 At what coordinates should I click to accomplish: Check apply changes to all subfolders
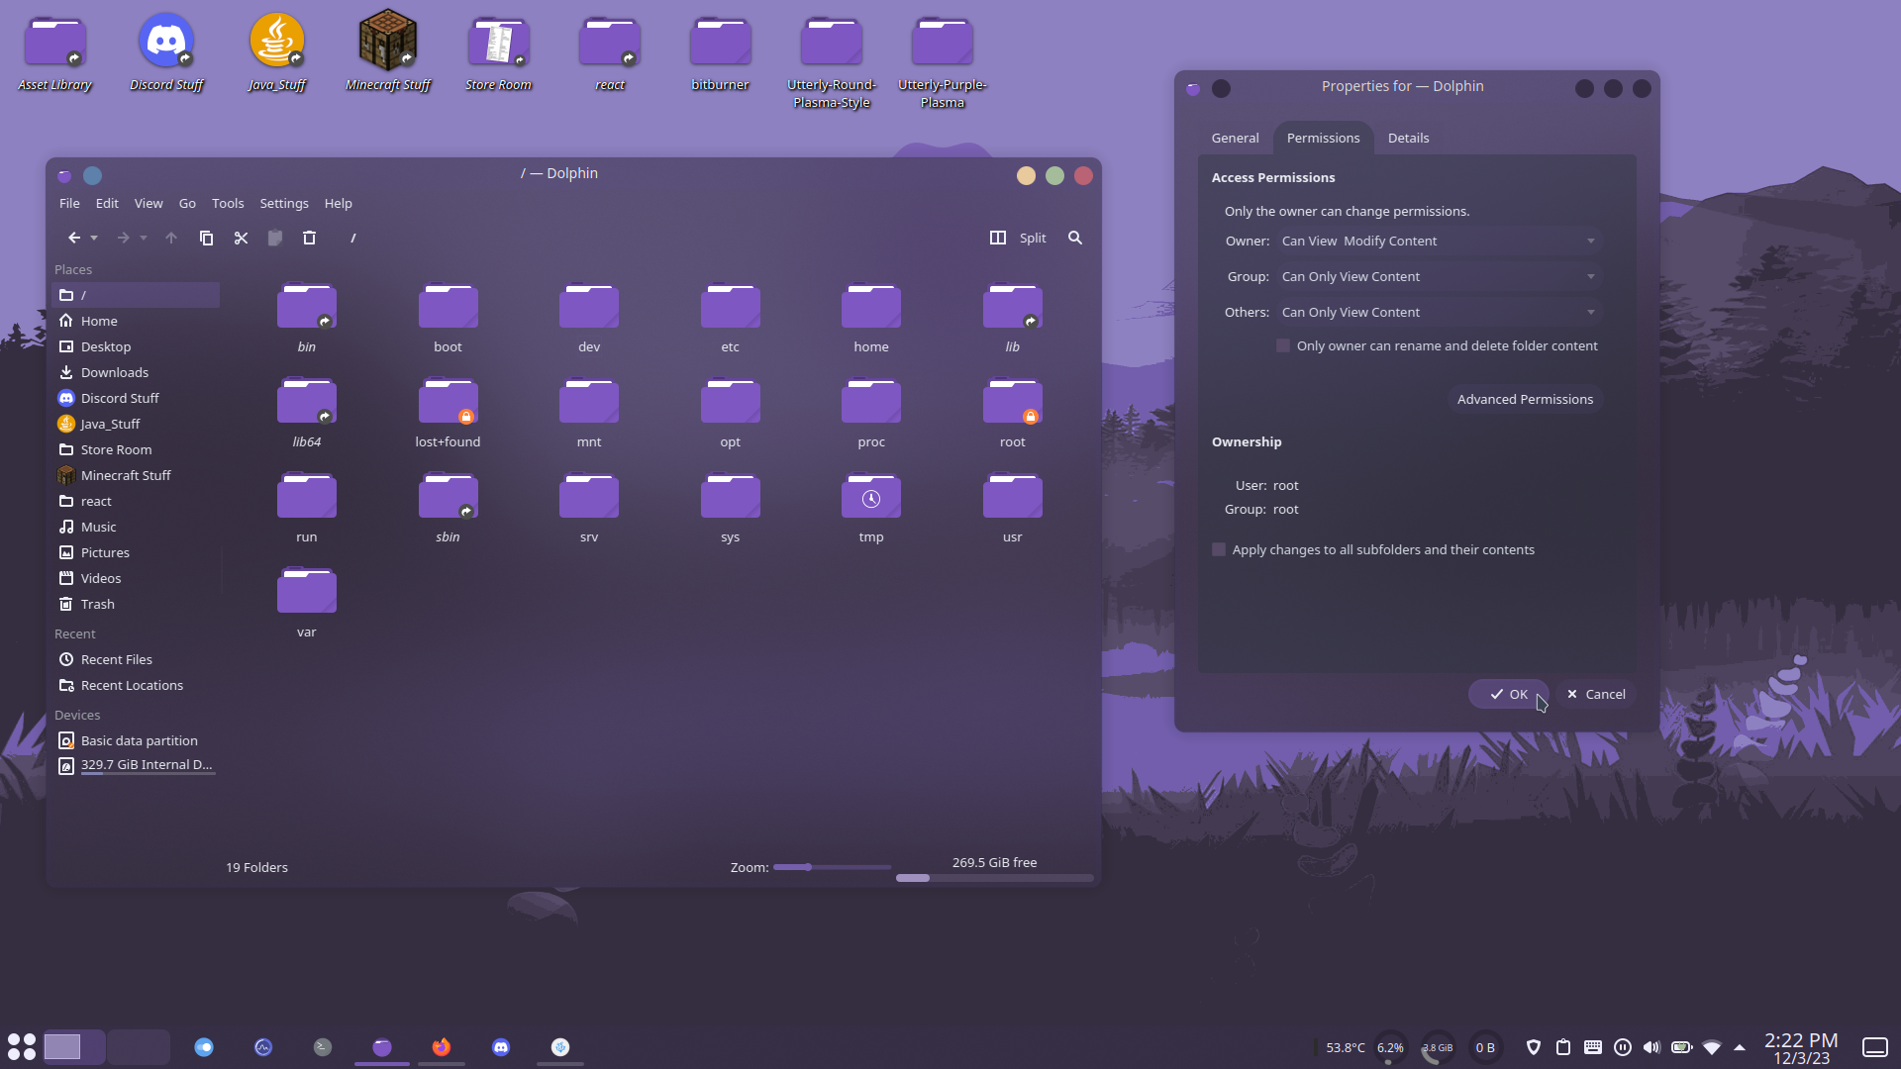(x=1219, y=549)
